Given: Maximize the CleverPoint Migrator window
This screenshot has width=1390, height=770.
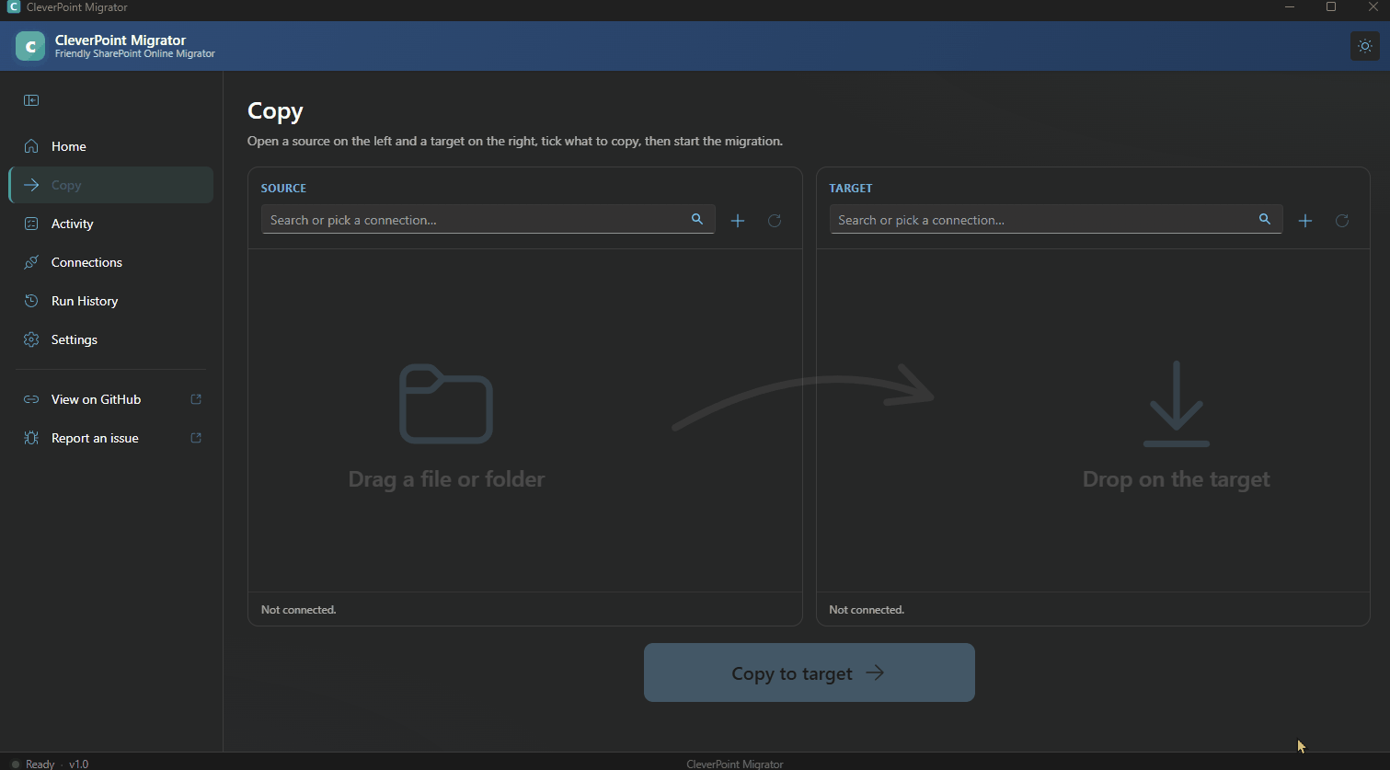Looking at the screenshot, I should pyautogui.click(x=1330, y=7).
